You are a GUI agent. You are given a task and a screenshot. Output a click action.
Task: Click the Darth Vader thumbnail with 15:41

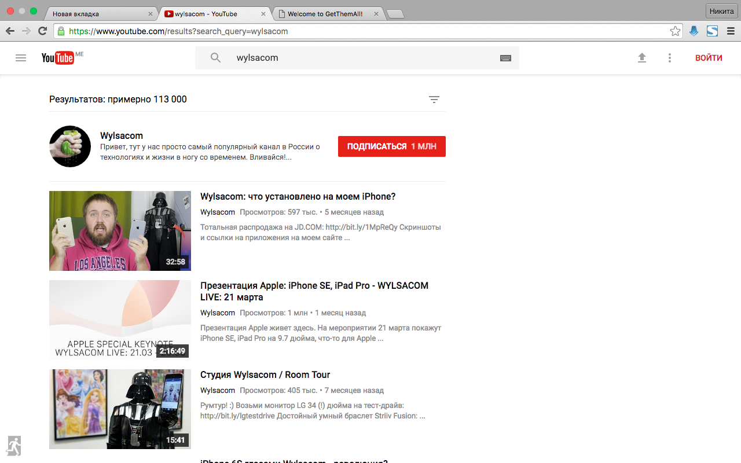[x=120, y=409]
